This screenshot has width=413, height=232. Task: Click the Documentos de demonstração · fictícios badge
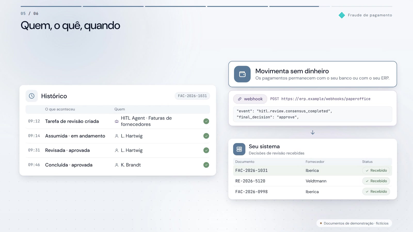point(354,223)
